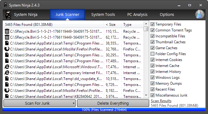Click file icon of the dd_vsupdate row
This screenshot has height=114, width=208.
7,78
